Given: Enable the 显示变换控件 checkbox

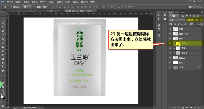Looking at the screenshot, I should point(35,7).
